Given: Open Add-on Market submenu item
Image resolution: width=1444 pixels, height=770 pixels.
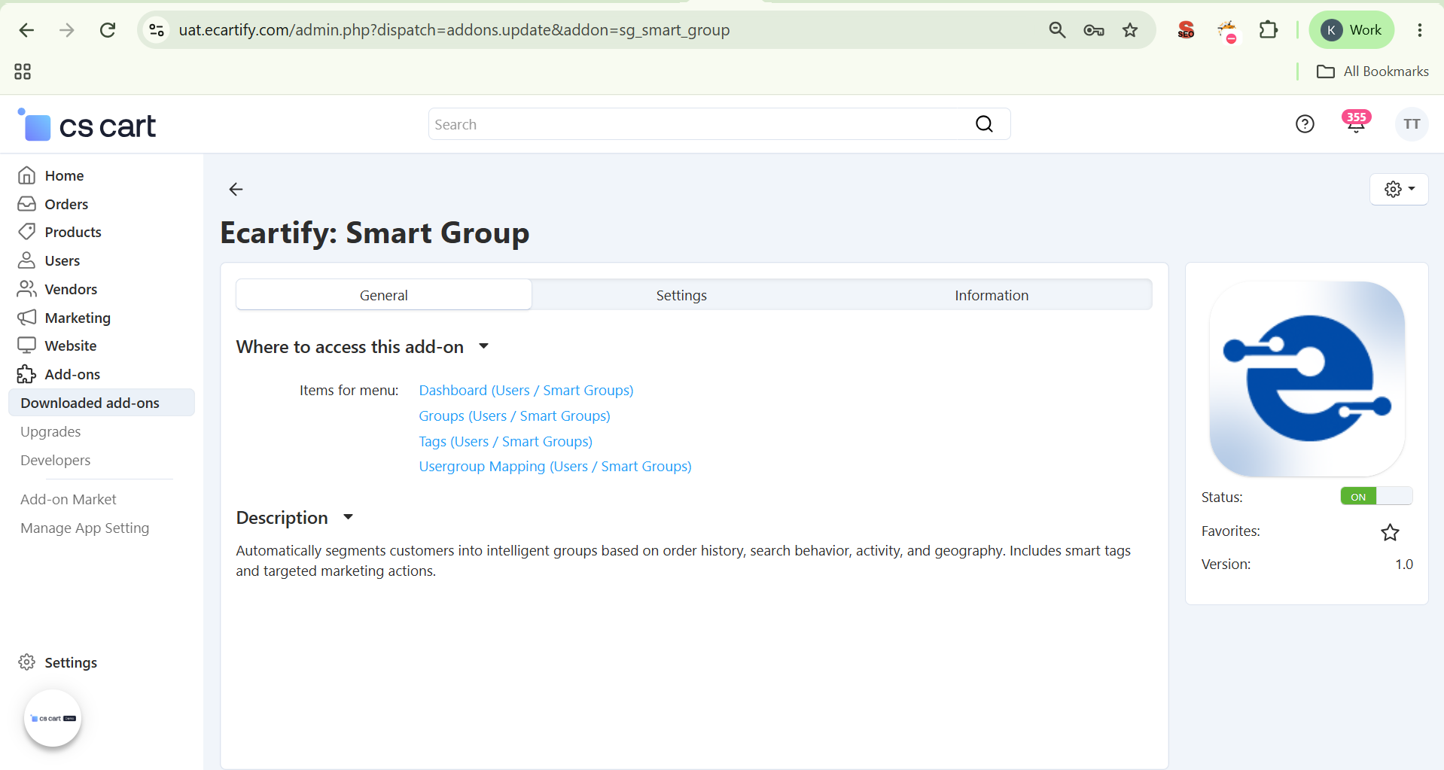Looking at the screenshot, I should click(69, 499).
